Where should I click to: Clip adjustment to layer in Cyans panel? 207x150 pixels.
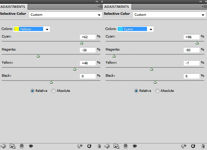pyautogui.click(x=126, y=146)
